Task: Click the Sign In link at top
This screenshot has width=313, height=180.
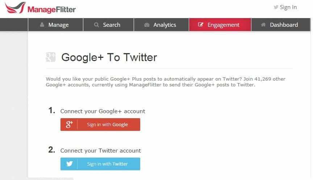Action: click(x=288, y=7)
